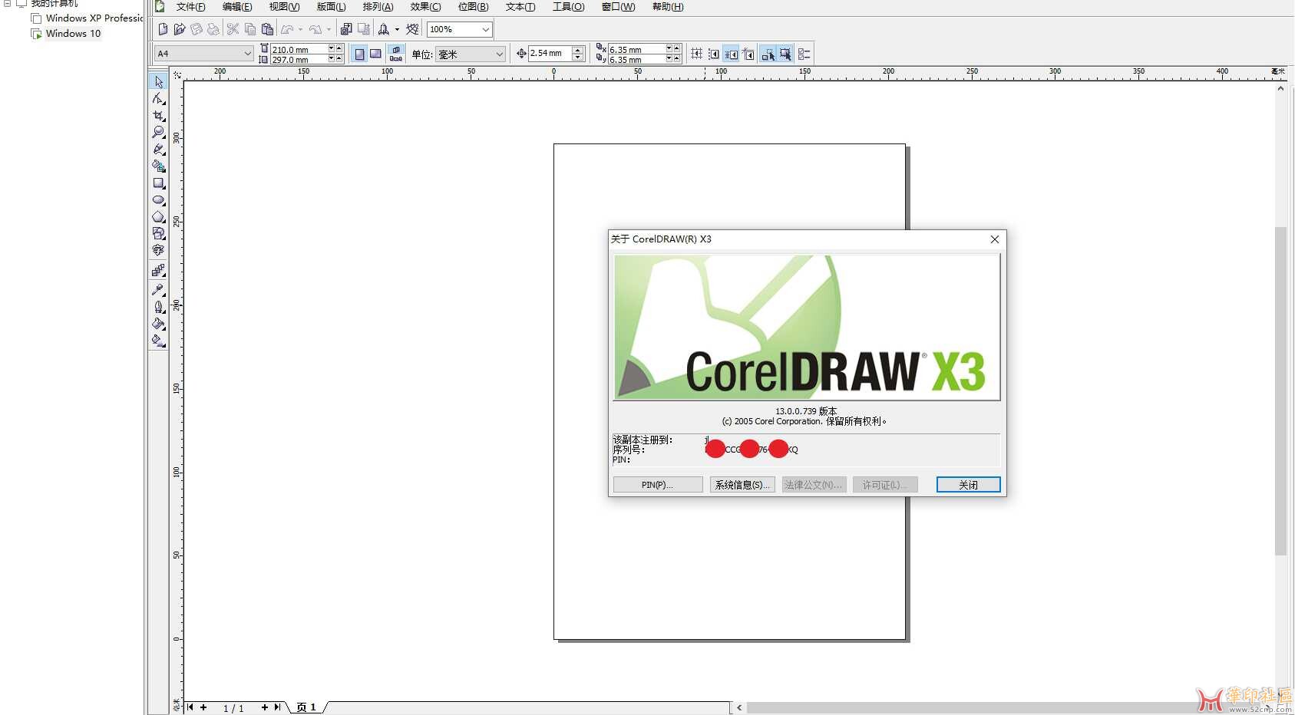Toggle Snap to Guidelines
This screenshot has height=715, width=1295.
(714, 54)
